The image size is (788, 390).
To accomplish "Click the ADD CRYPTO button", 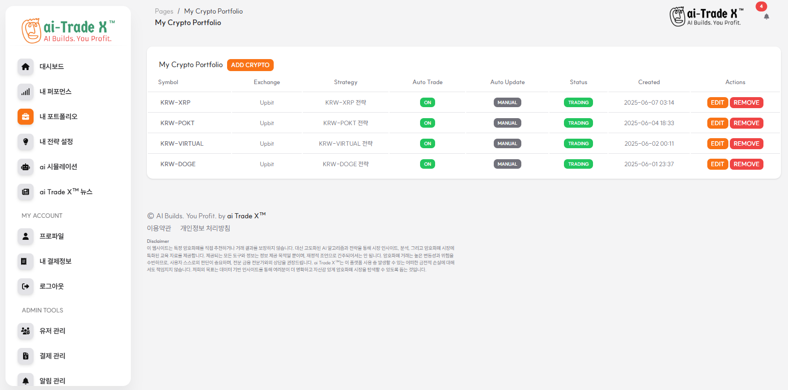I will tap(250, 65).
